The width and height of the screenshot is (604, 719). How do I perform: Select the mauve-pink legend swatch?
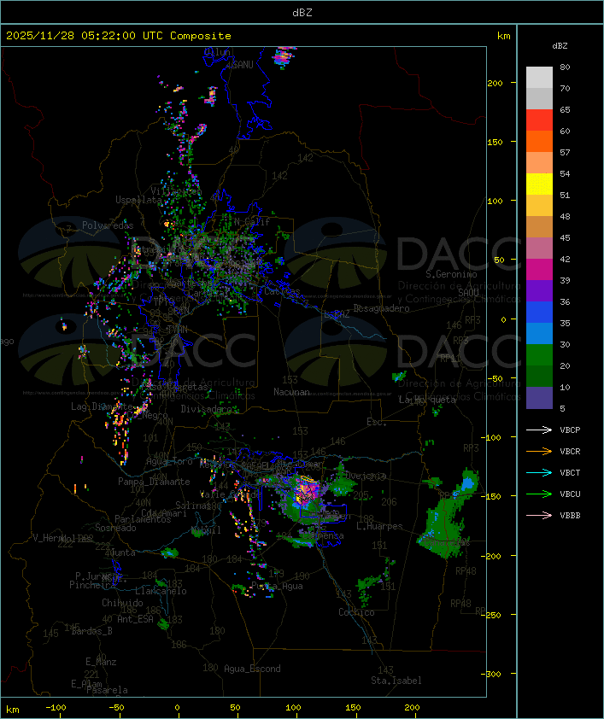click(539, 248)
